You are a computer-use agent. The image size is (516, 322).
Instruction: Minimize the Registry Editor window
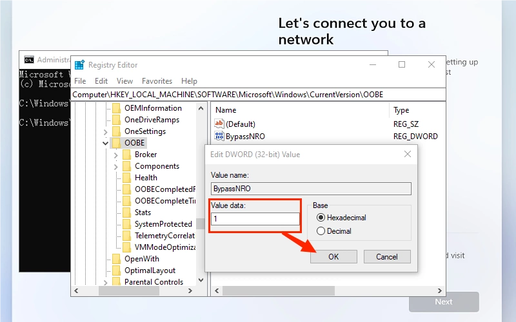pos(373,65)
